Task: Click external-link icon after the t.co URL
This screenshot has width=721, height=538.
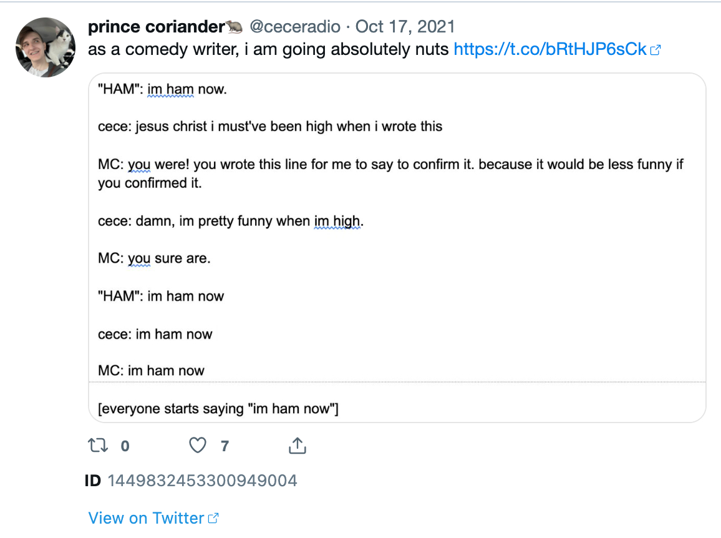Action: coord(655,50)
